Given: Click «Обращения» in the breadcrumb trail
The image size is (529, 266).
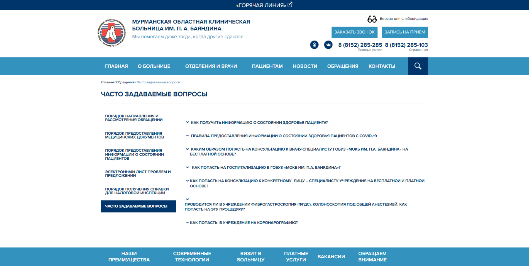Looking at the screenshot, I should [x=125, y=82].
